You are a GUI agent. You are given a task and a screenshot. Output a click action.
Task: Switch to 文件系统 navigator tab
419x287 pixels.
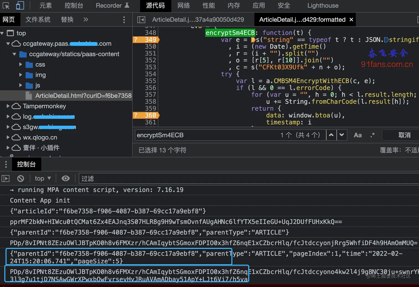[38, 20]
